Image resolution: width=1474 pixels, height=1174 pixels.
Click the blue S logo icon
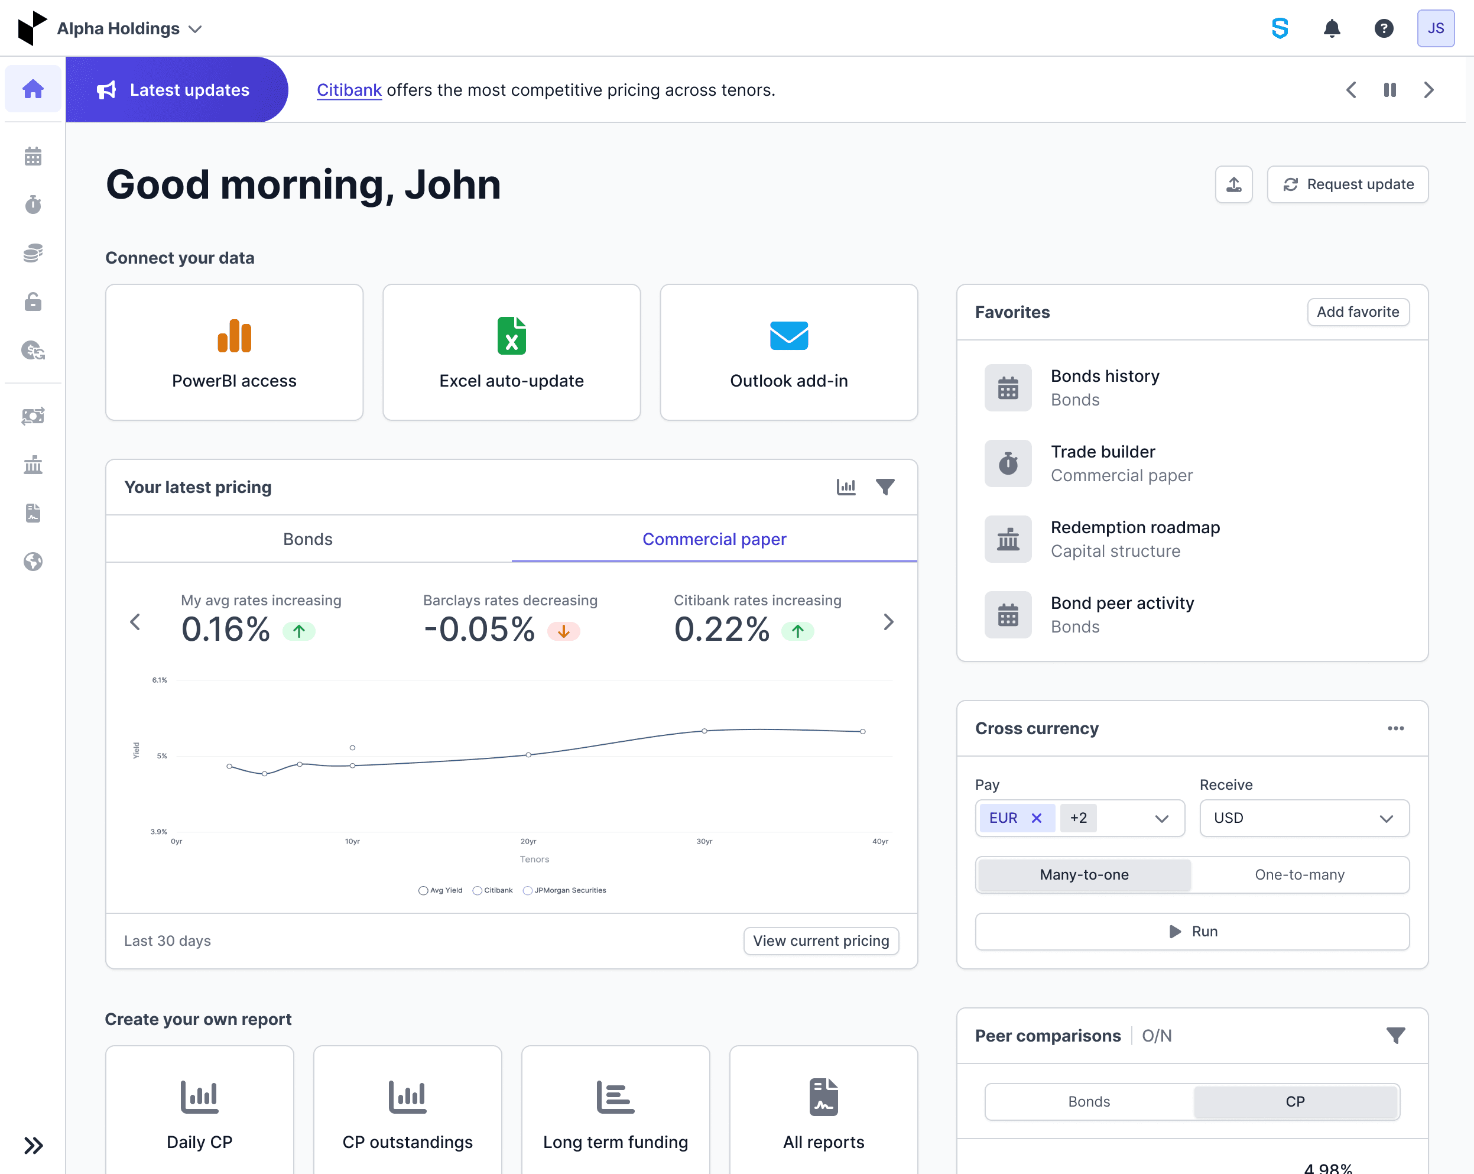click(1280, 29)
